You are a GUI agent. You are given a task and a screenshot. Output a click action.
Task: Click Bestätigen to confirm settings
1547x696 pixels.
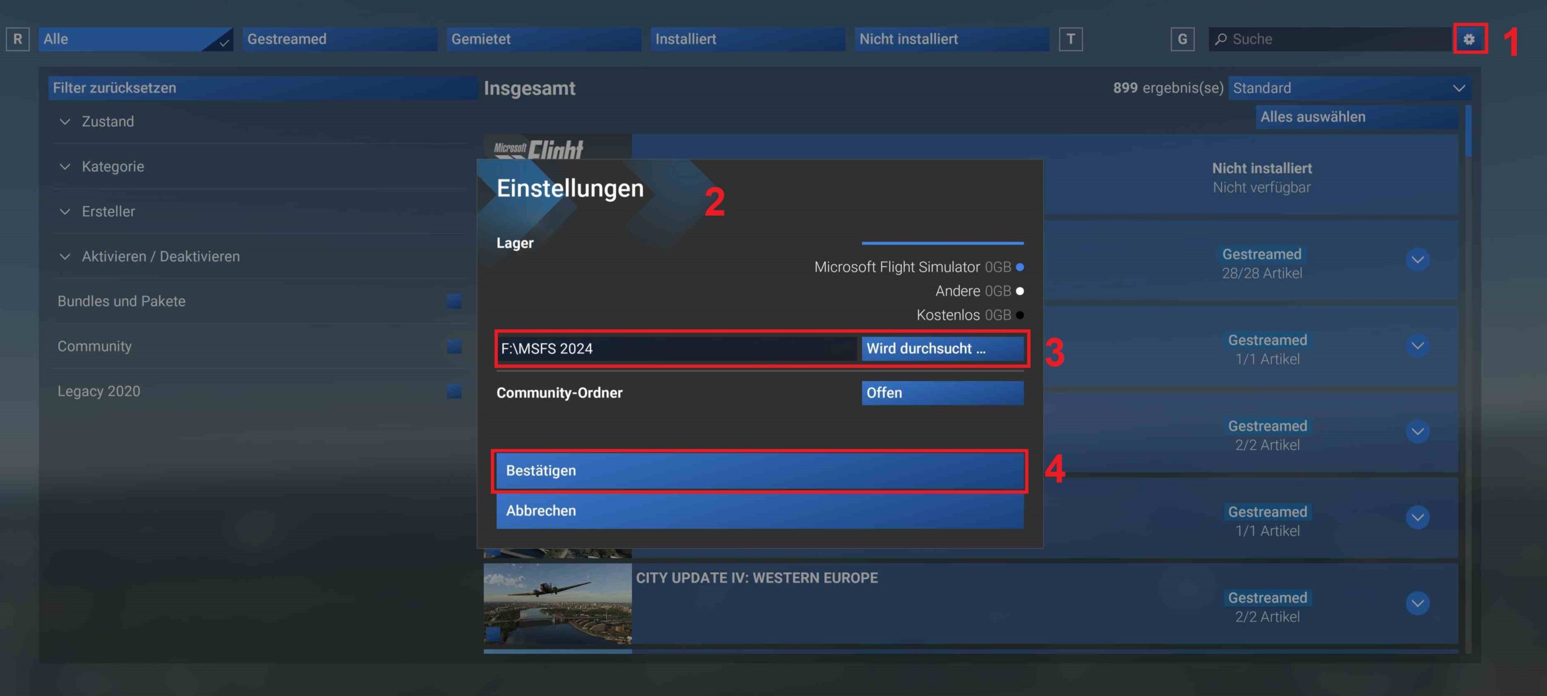(760, 469)
